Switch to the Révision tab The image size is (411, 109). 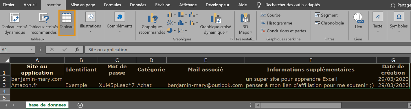pos(163,5)
